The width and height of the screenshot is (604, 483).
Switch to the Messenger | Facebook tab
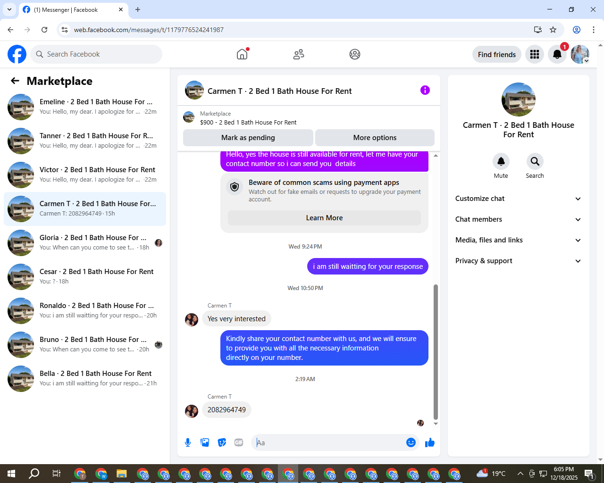73,9
